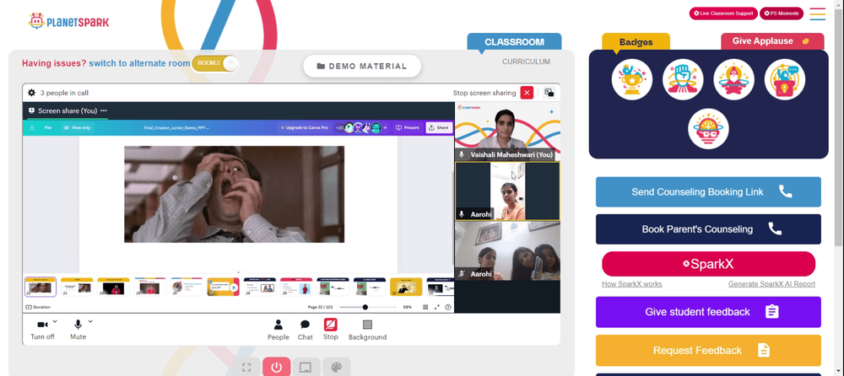844x376 pixels.
Task: Switch to the CURRICULUM tab
Action: pyautogui.click(x=526, y=62)
